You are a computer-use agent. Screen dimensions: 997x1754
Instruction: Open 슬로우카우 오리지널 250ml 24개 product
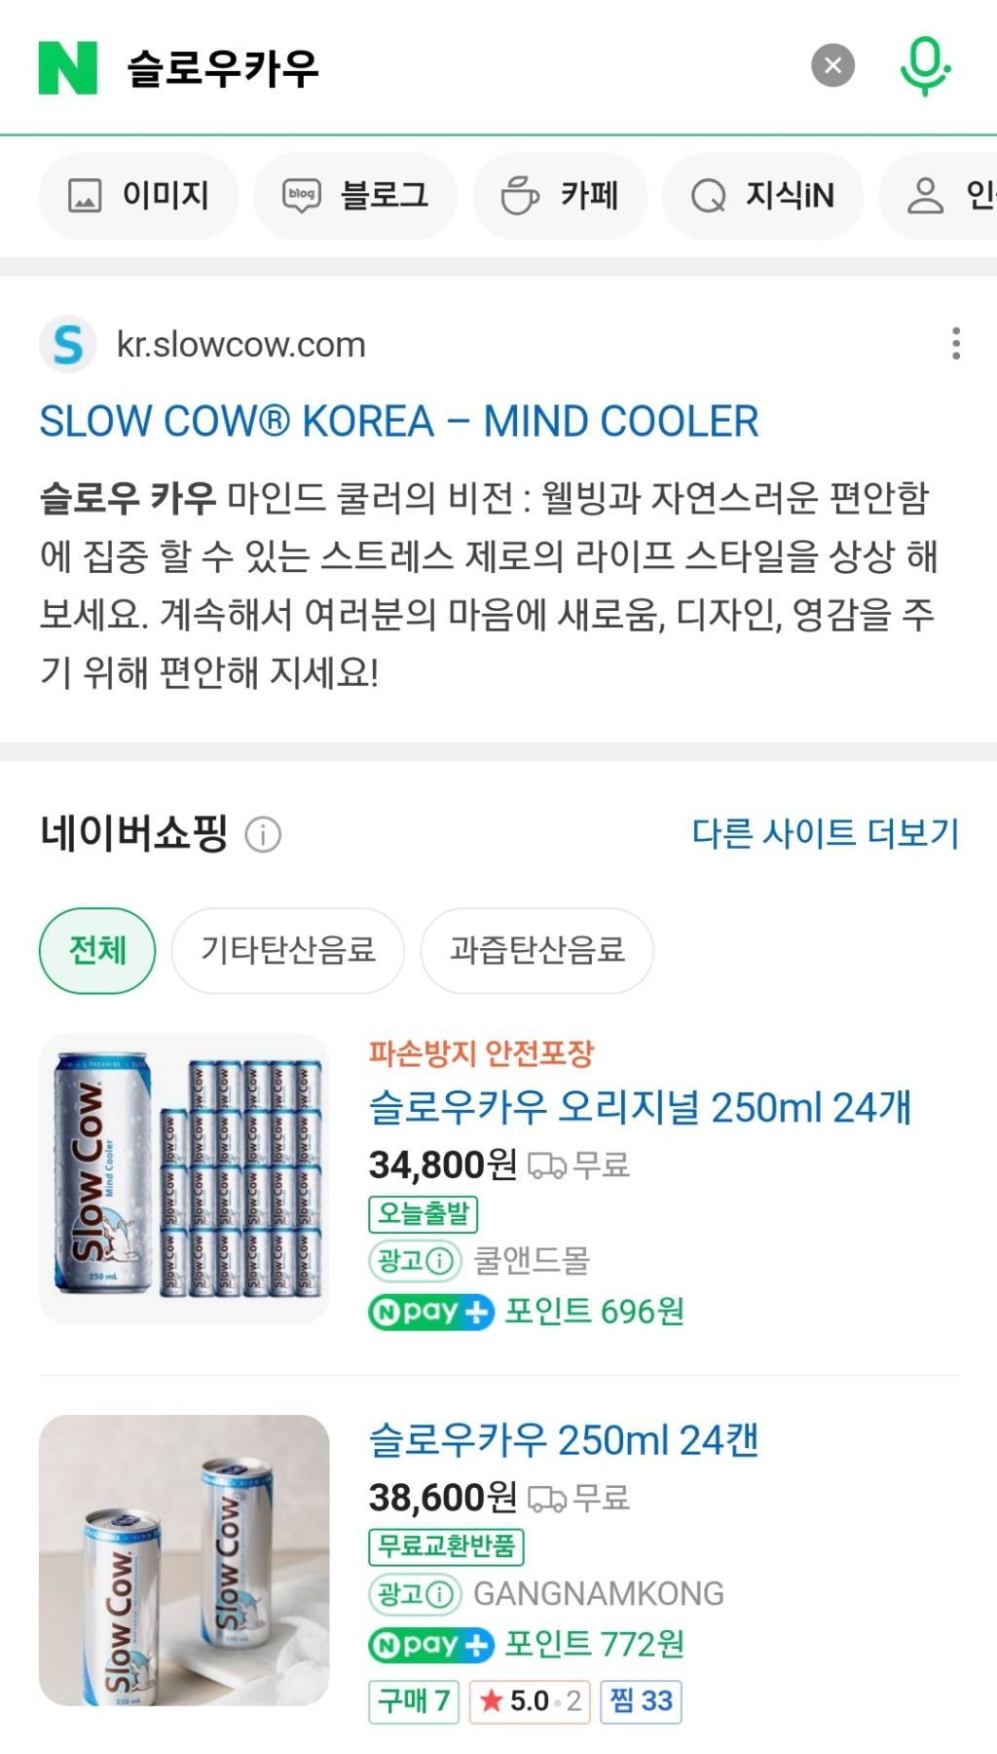click(x=640, y=1108)
